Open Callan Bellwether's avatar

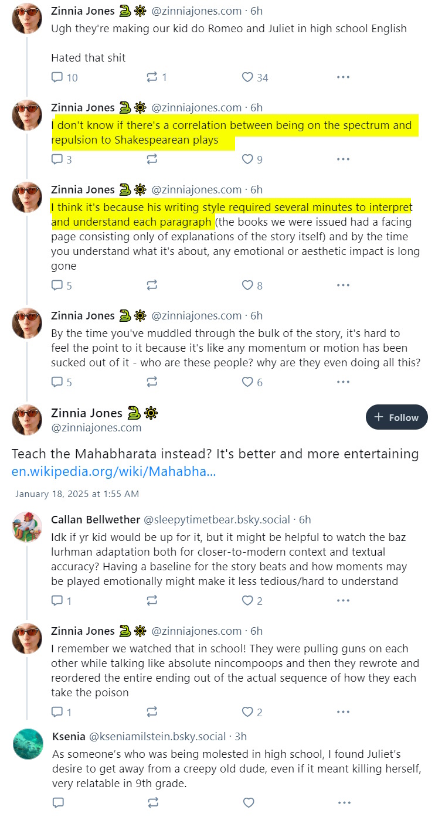27,527
